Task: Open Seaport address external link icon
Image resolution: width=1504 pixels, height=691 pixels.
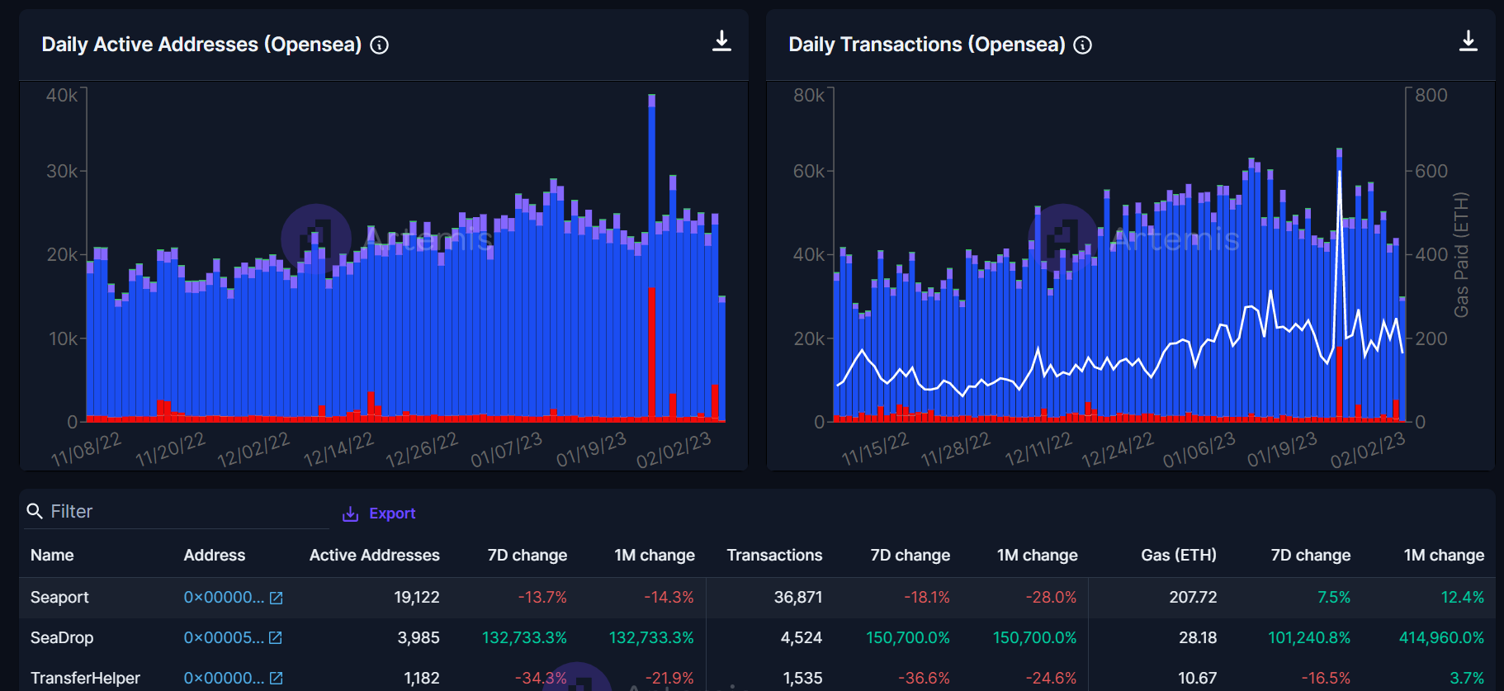Action: click(276, 598)
